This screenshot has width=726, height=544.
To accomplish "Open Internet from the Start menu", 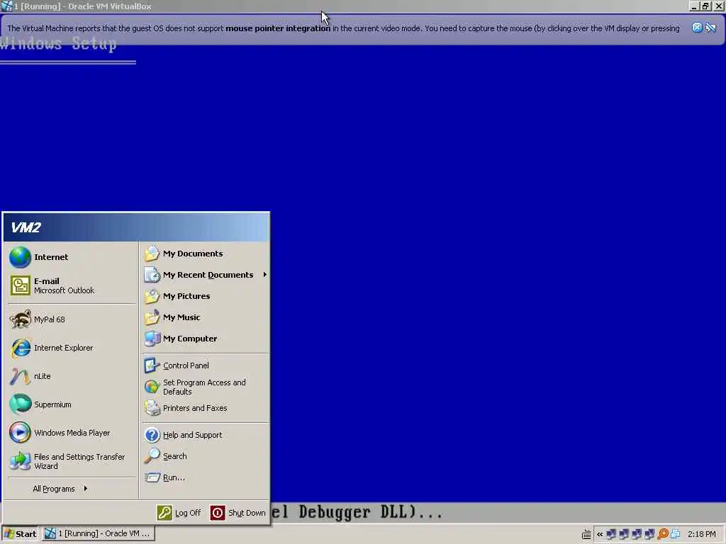I will (x=71, y=257).
